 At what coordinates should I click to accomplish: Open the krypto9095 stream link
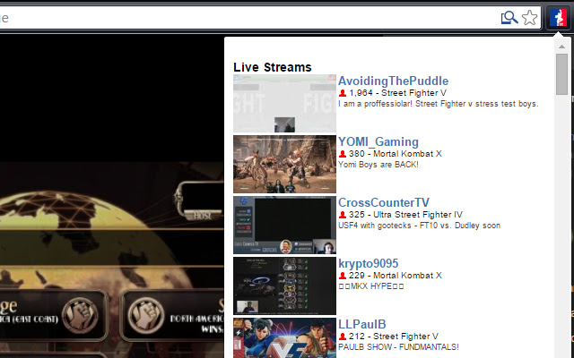(369, 263)
